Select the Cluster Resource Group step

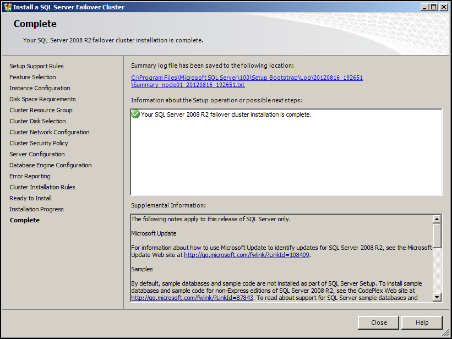(x=41, y=110)
